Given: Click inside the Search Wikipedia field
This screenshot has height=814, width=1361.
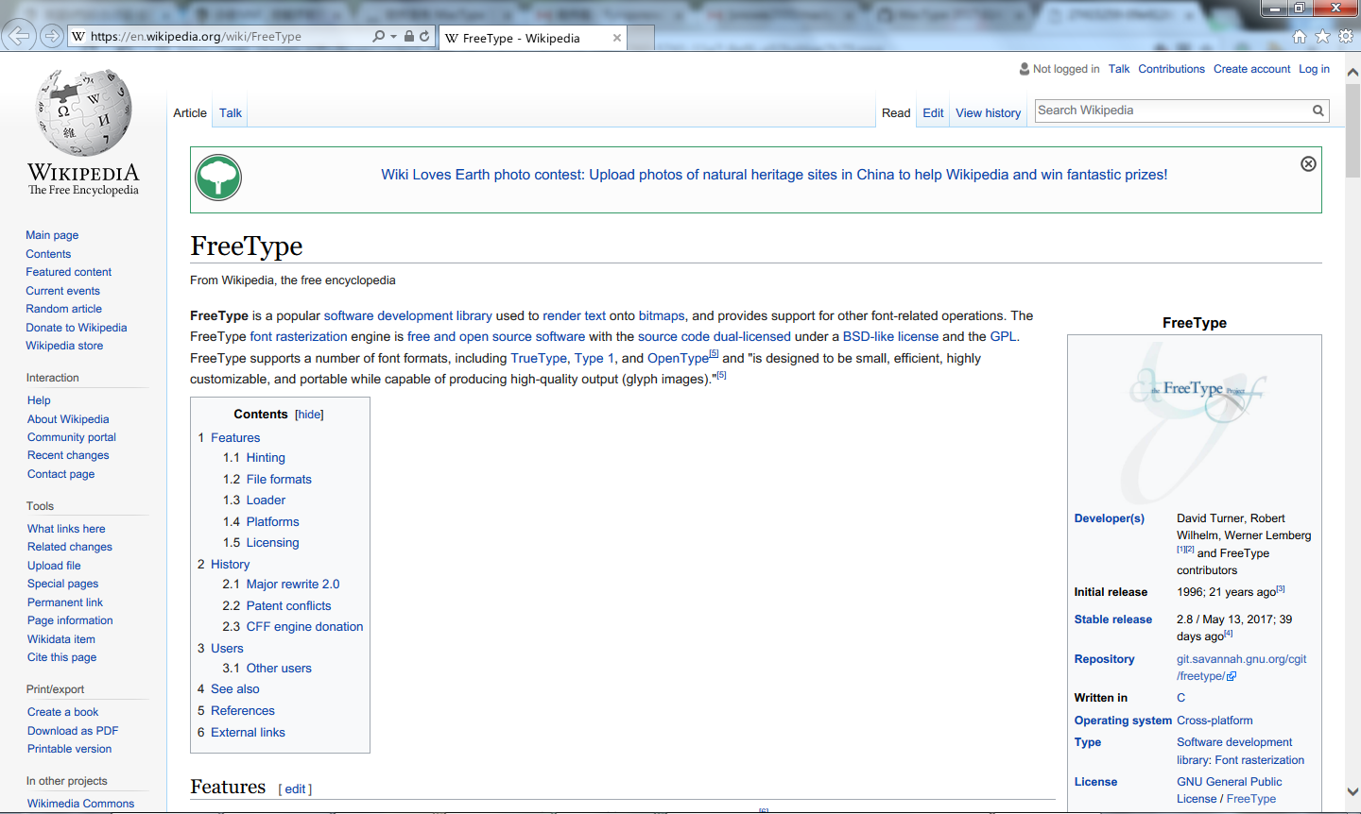Looking at the screenshot, I should click(x=1172, y=110).
